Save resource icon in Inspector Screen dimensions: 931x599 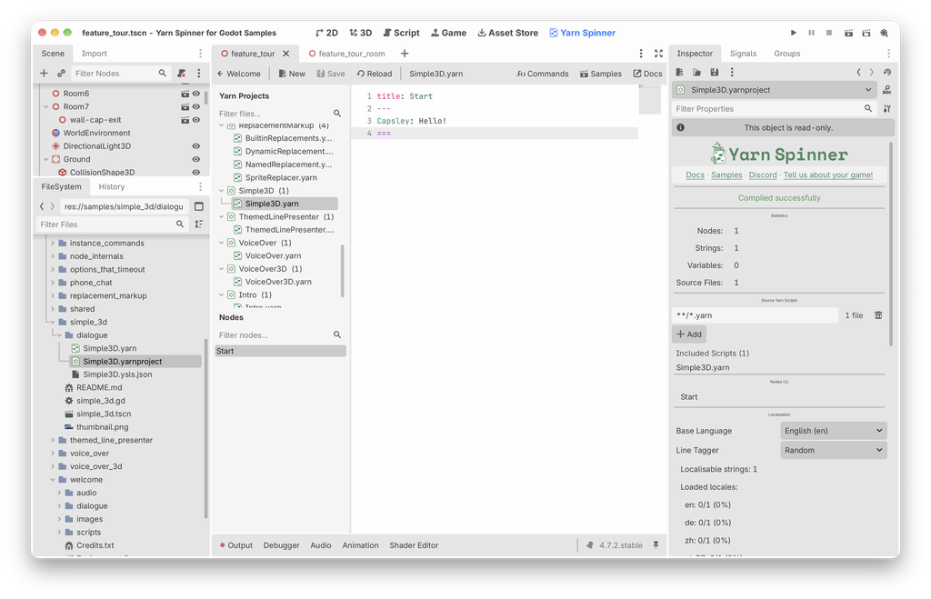(x=715, y=72)
